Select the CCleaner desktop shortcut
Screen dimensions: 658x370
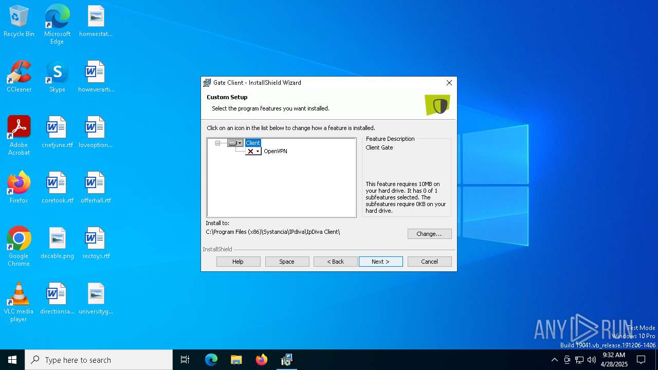tap(19, 77)
